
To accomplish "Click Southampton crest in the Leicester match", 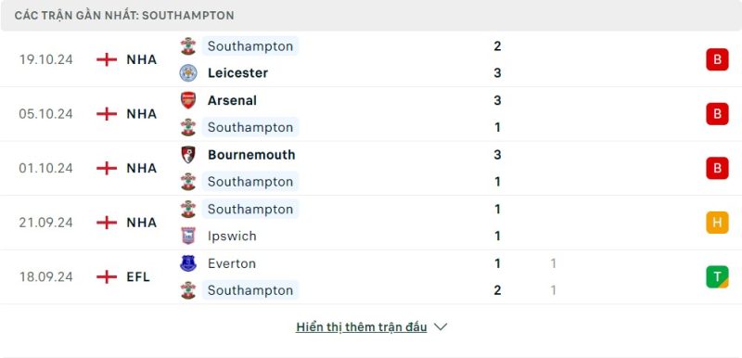I will [188, 45].
